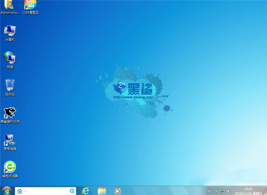Viewport: 267px width, 195px height.
Task: Click the Windows Start button
Action: pyautogui.click(x=7, y=191)
